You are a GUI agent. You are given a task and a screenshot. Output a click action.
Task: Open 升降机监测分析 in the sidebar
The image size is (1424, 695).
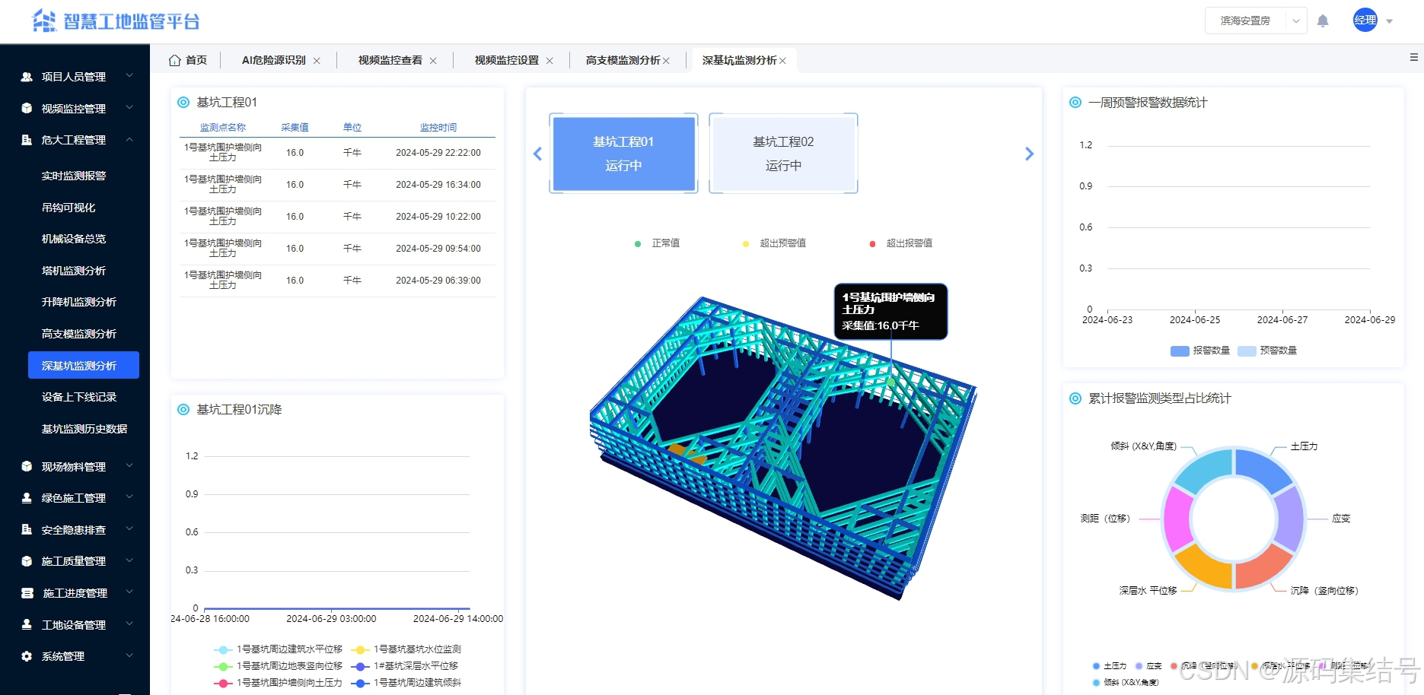(x=79, y=302)
